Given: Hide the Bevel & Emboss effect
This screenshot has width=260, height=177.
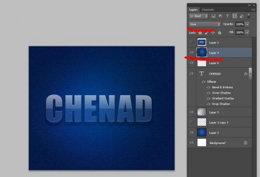Looking at the screenshot, I should point(208,87).
